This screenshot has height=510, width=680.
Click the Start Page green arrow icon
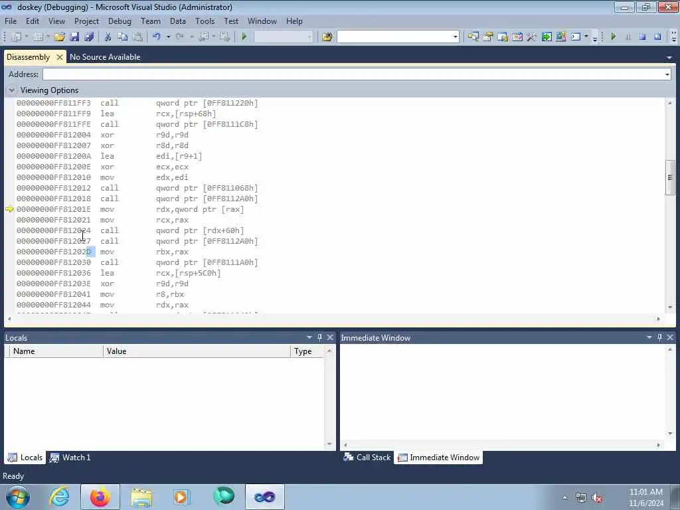coord(547,37)
